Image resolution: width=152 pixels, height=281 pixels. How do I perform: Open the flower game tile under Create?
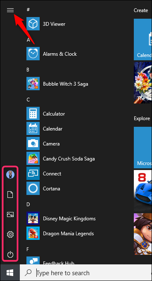pyautogui.click(x=143, y=83)
